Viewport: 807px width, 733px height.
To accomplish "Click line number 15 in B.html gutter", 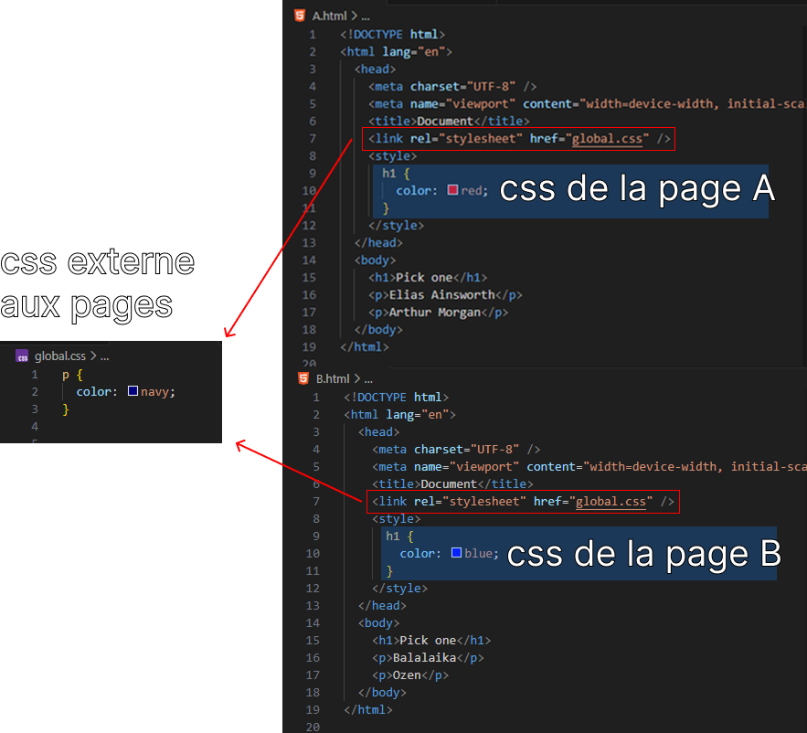I will click(313, 641).
